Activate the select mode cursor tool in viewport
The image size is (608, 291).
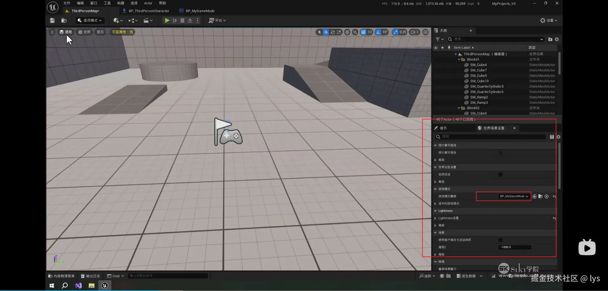click(319, 32)
